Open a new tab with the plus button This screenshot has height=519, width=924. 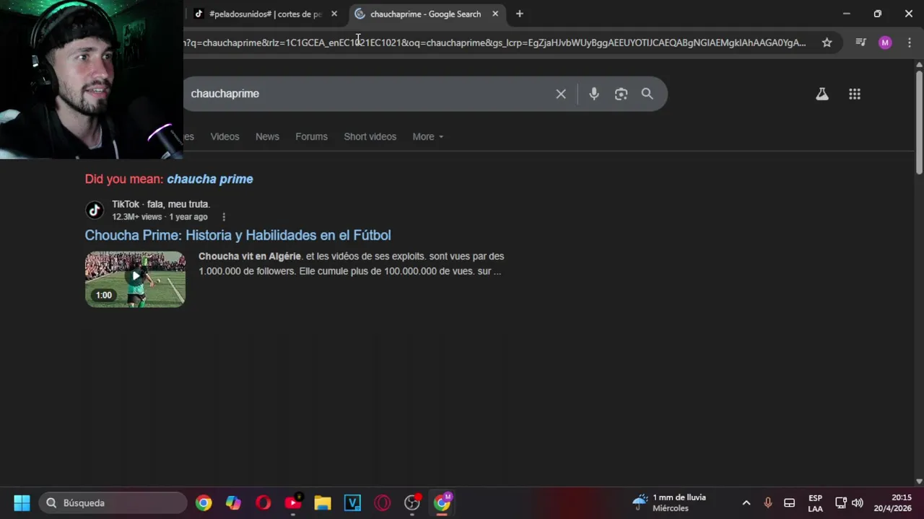[519, 14]
